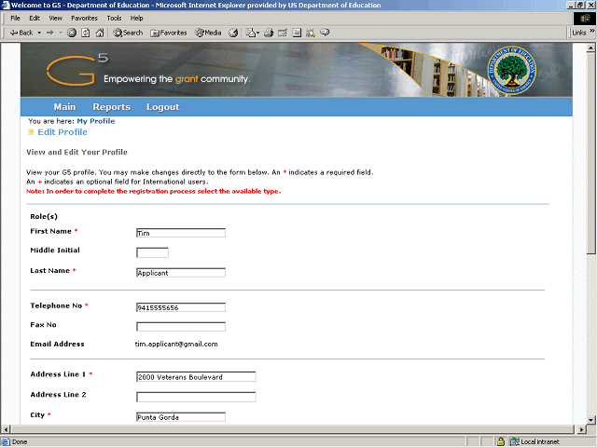This screenshot has height=447, width=597.
Task: Click the Address Line 1 input field
Action: (196, 376)
